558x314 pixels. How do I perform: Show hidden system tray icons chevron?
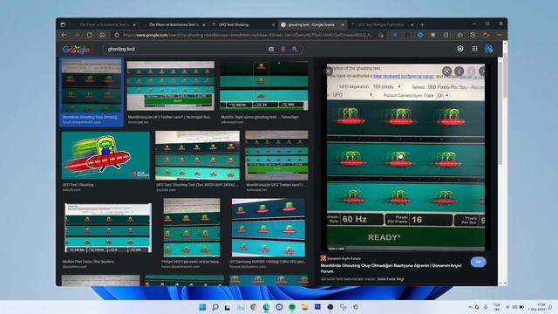tap(471, 307)
